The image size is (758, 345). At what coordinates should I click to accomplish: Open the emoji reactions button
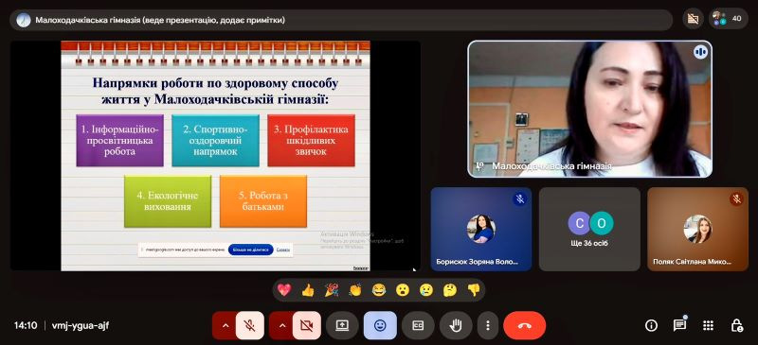point(381,325)
